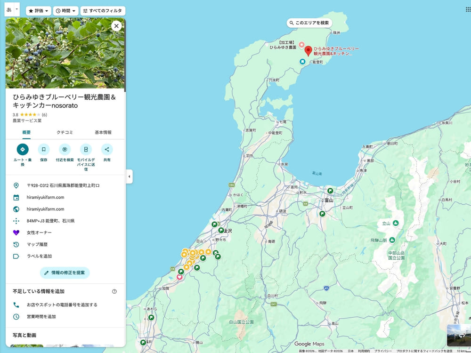Image resolution: width=471 pixels, height=353 pixels.
Task: Click the pink marker for 【加工場】ひらみゆき農園
Action: (301, 45)
